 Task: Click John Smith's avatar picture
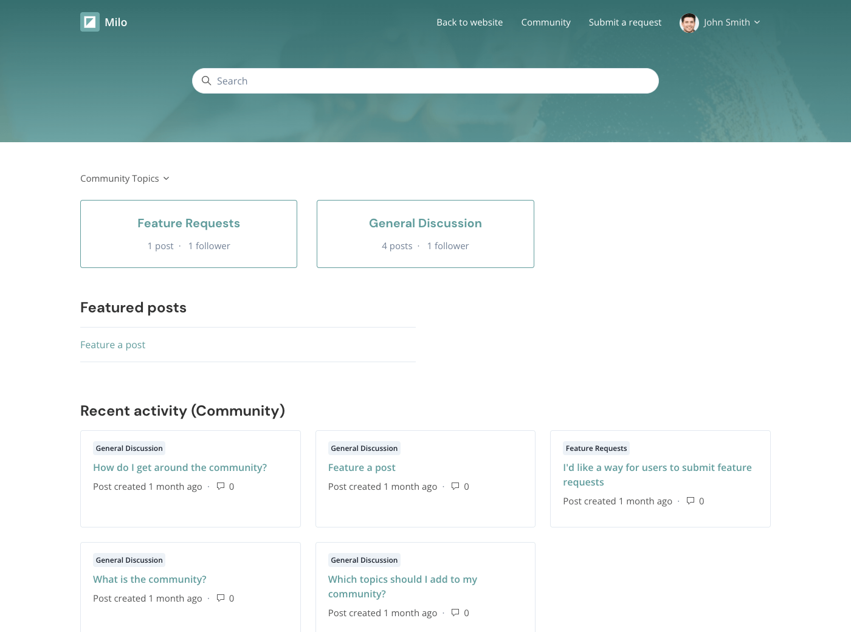[x=689, y=22]
